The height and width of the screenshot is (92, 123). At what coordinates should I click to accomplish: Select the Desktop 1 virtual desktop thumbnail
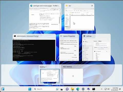(x=50, y=76)
